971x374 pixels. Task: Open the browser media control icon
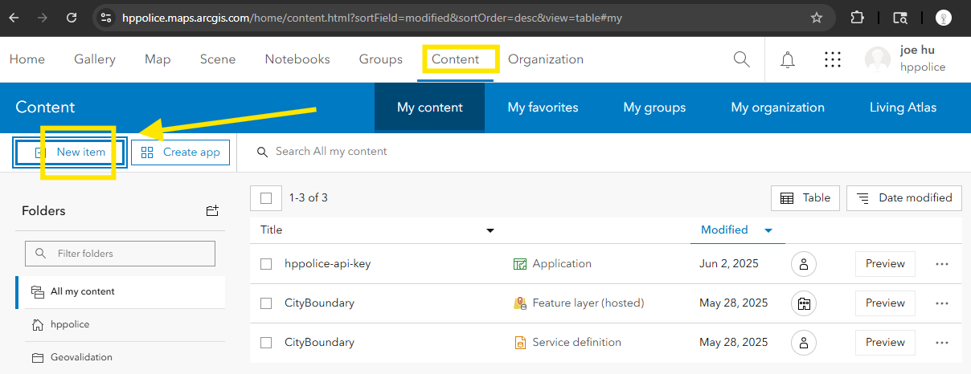tap(901, 17)
